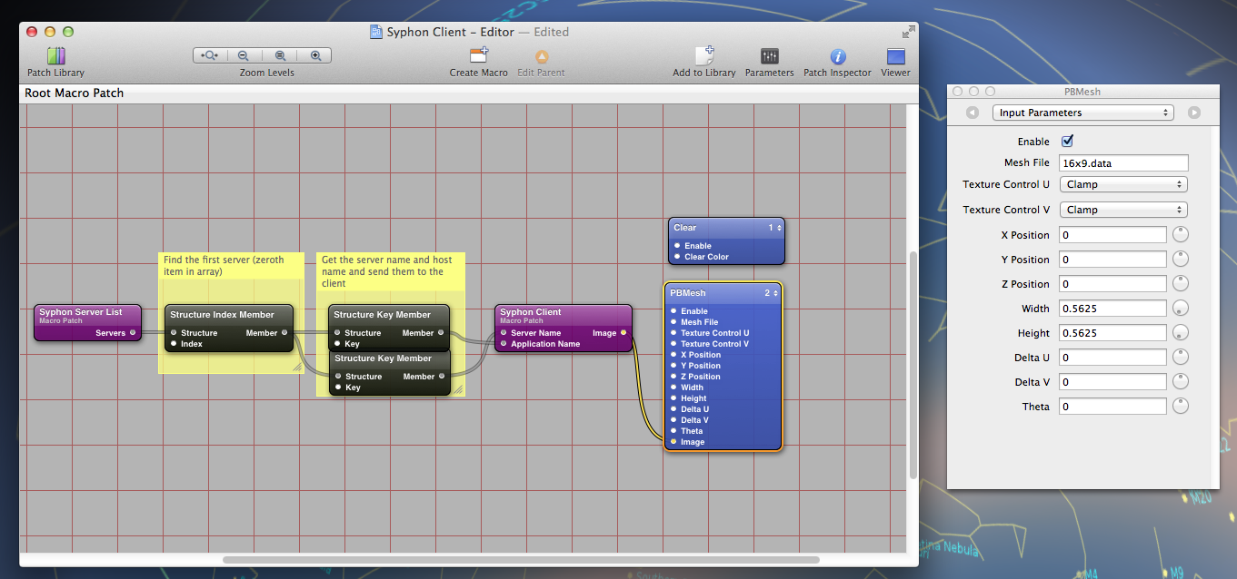Open the Texture Control V dropdown

tap(1123, 210)
